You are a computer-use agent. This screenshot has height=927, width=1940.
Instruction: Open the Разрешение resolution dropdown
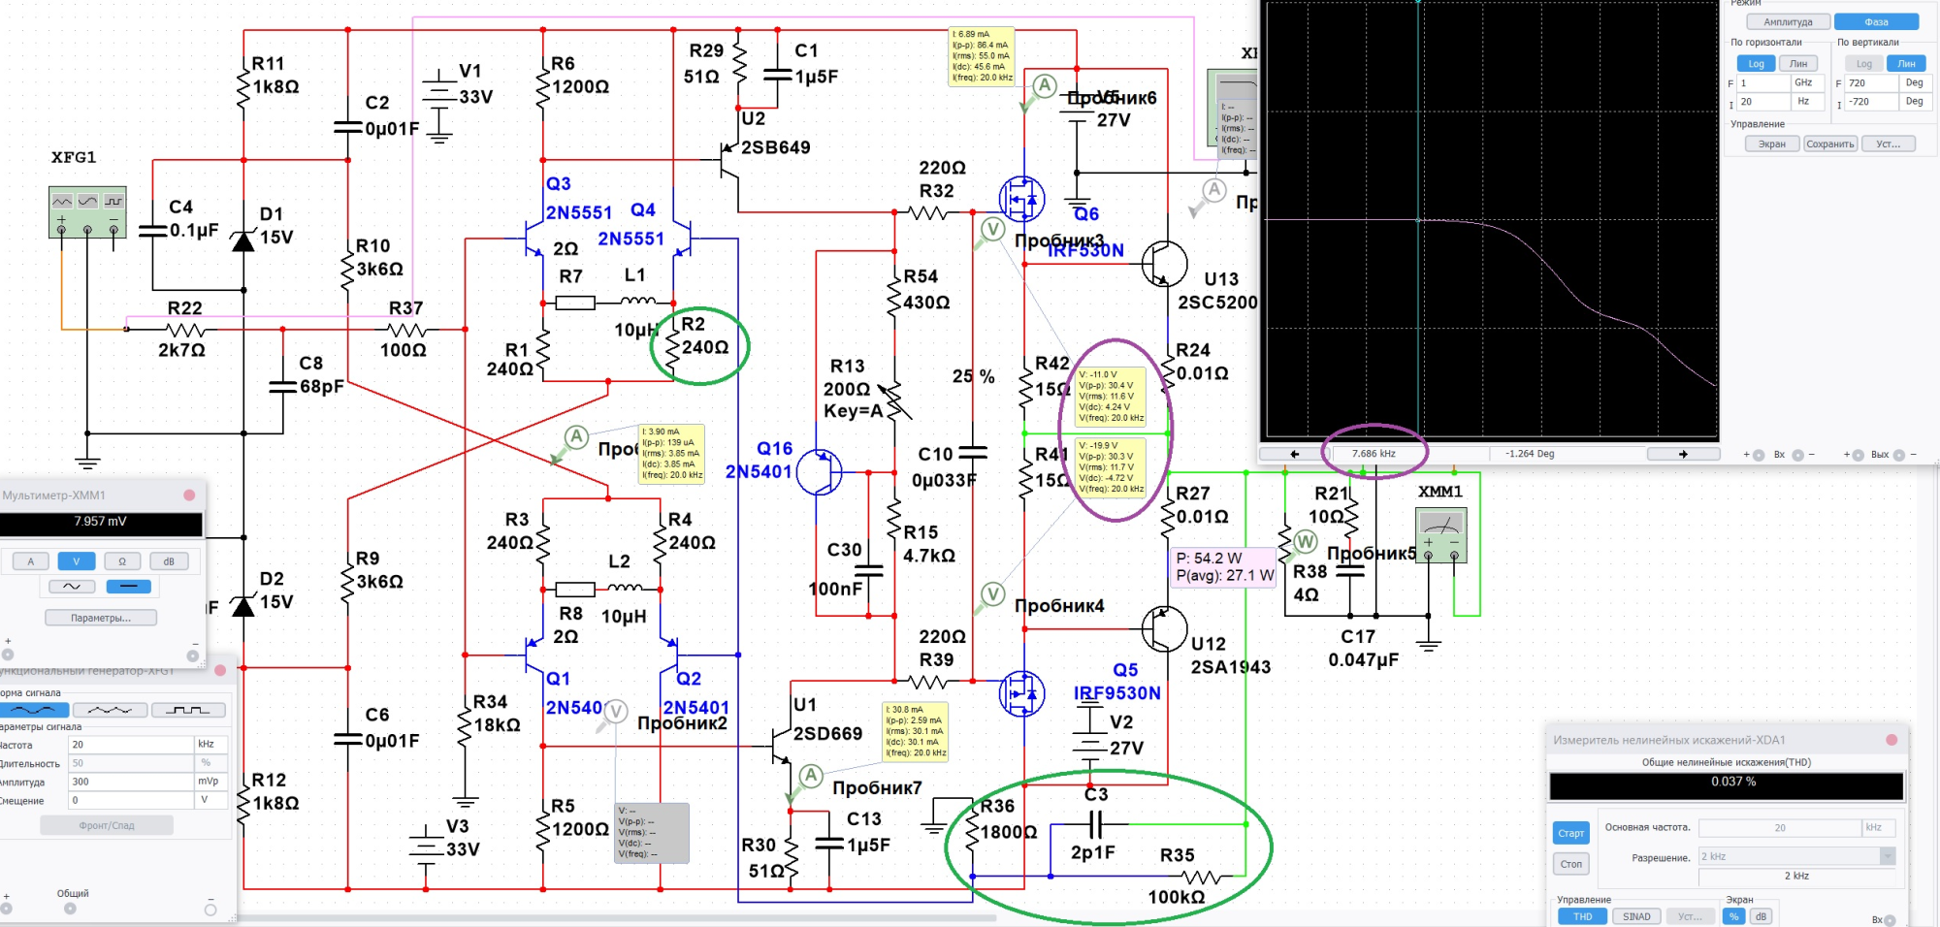1888,856
